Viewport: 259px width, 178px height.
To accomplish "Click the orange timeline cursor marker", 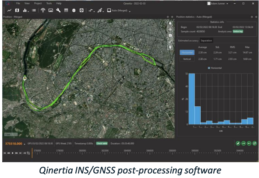I will tap(32, 153).
